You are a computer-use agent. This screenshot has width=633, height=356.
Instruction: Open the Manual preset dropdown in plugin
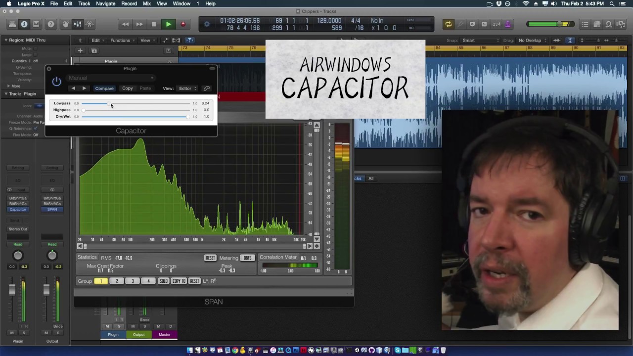(111, 78)
